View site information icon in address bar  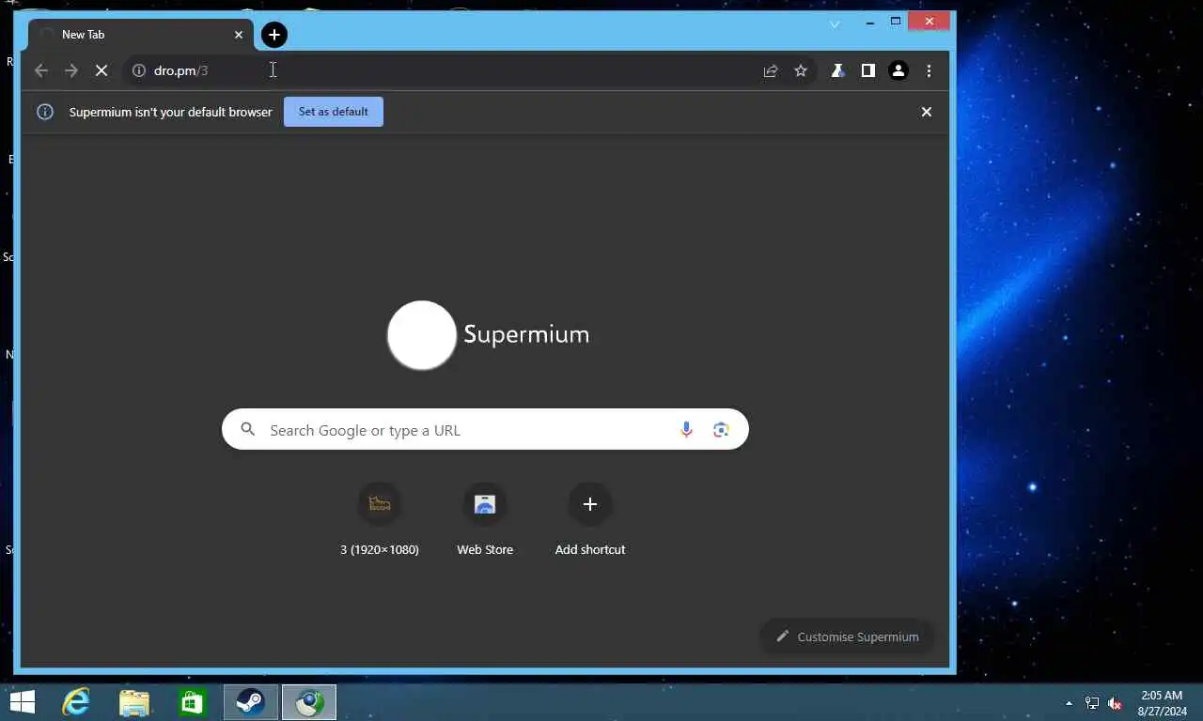(x=138, y=70)
